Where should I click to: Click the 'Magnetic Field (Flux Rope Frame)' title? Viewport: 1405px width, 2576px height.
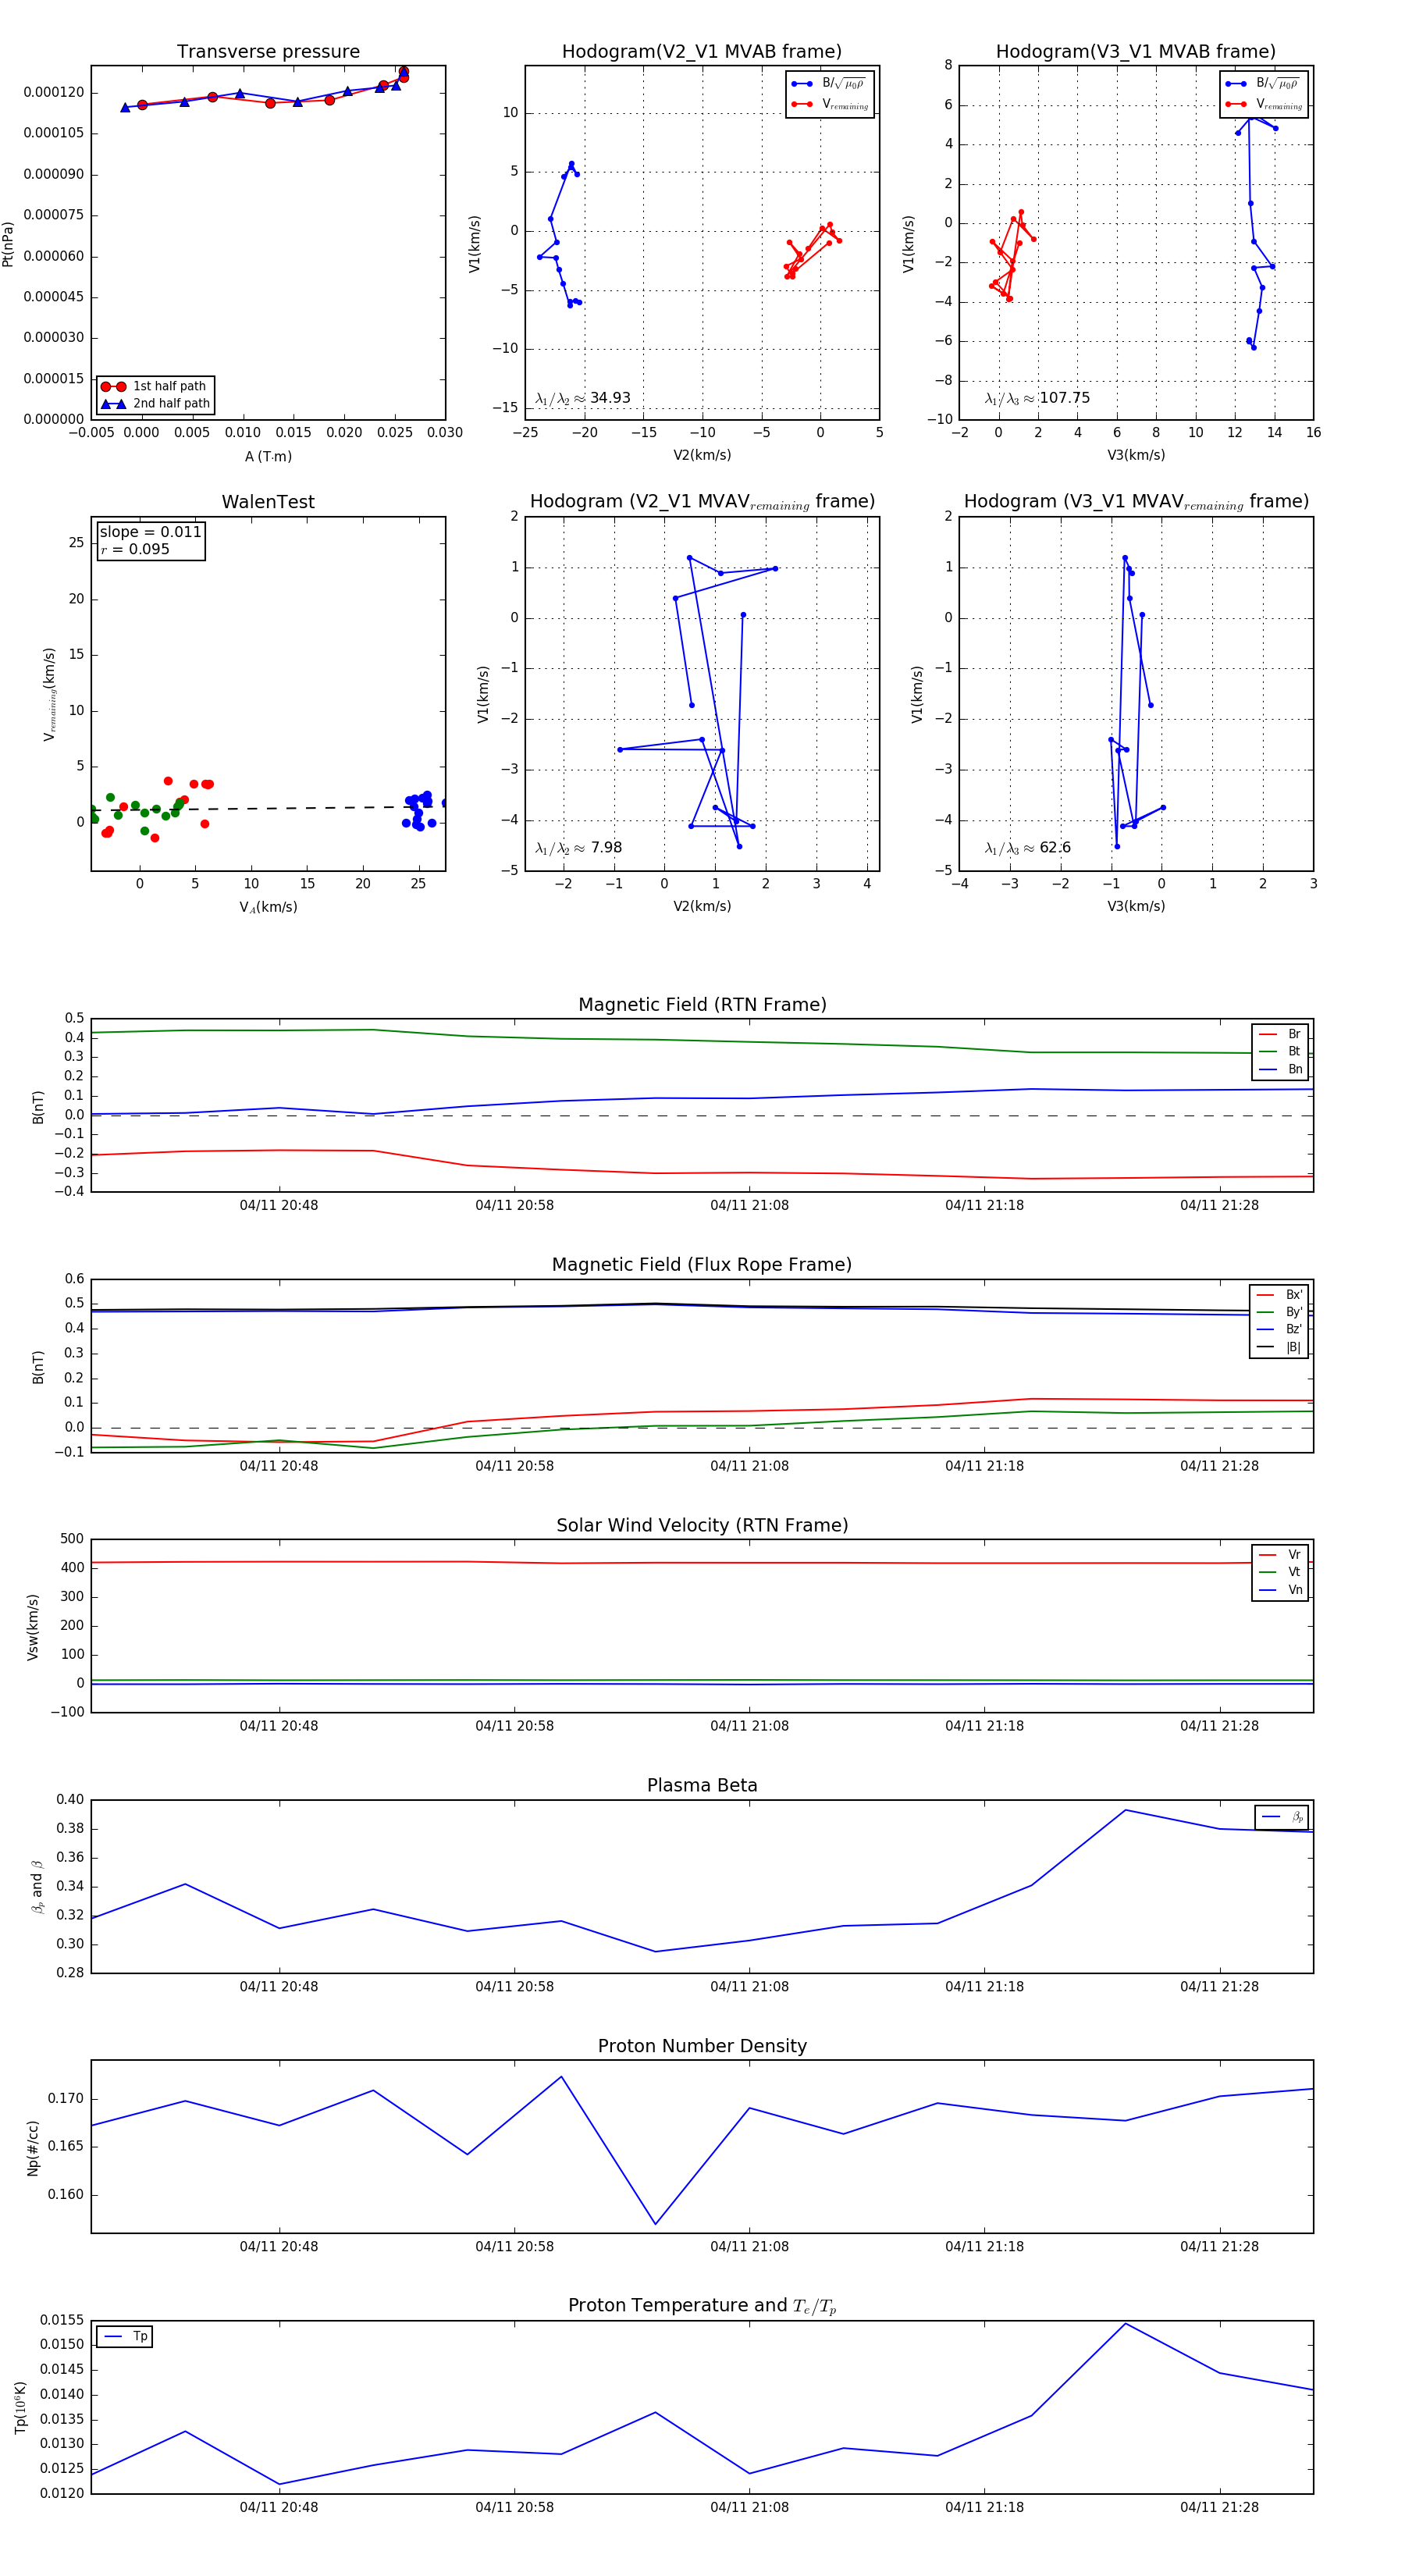click(x=702, y=1264)
